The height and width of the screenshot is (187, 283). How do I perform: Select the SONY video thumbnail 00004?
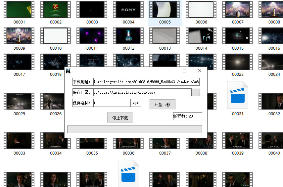(128, 10)
